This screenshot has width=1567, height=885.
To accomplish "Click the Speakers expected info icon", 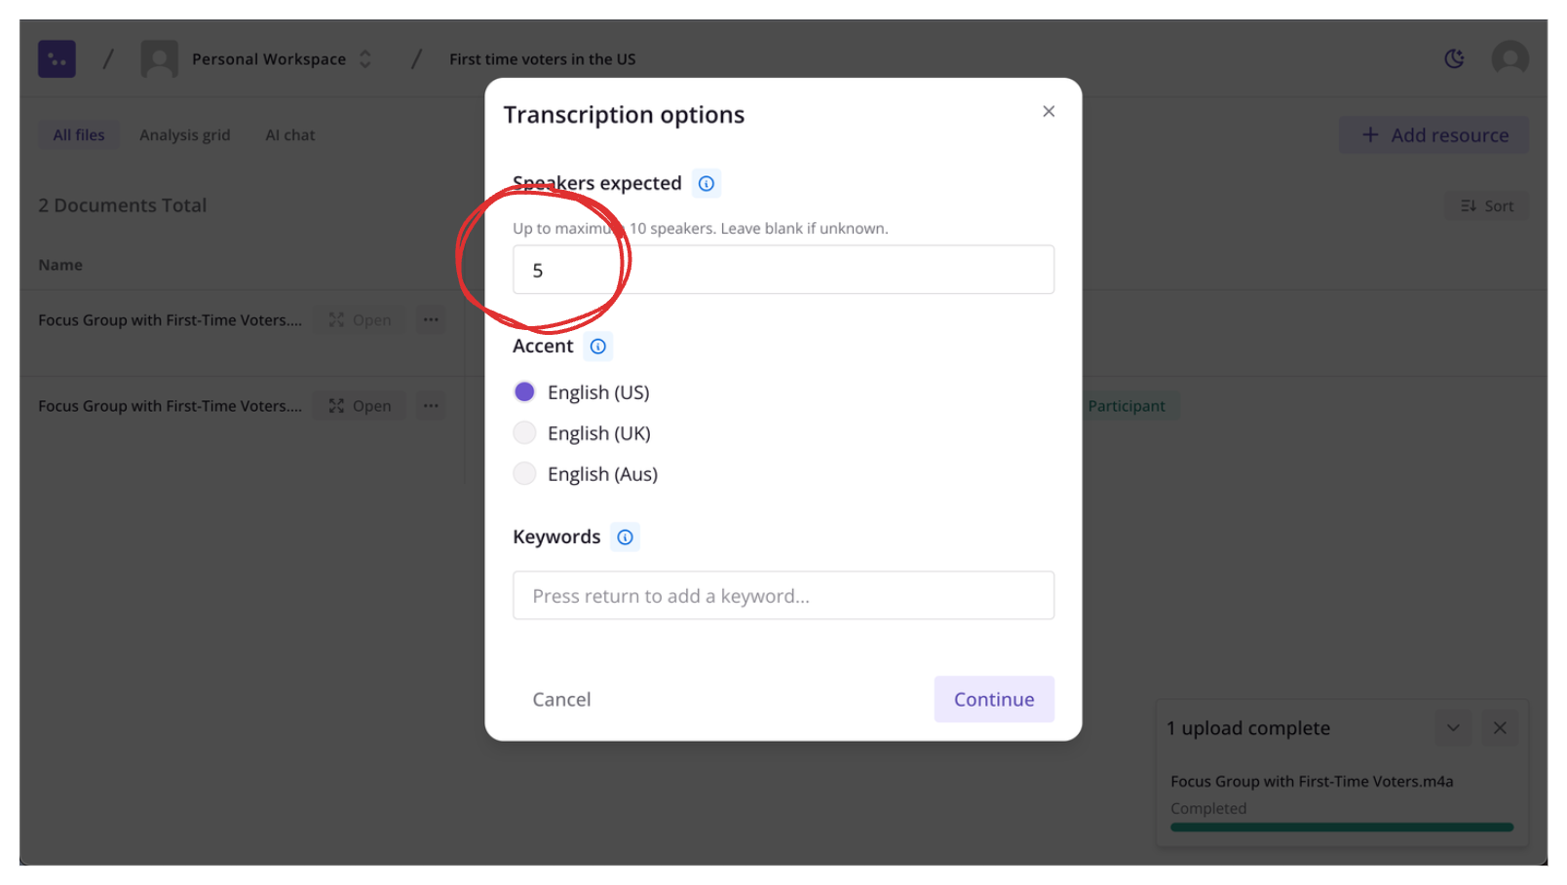I will 707,183.
